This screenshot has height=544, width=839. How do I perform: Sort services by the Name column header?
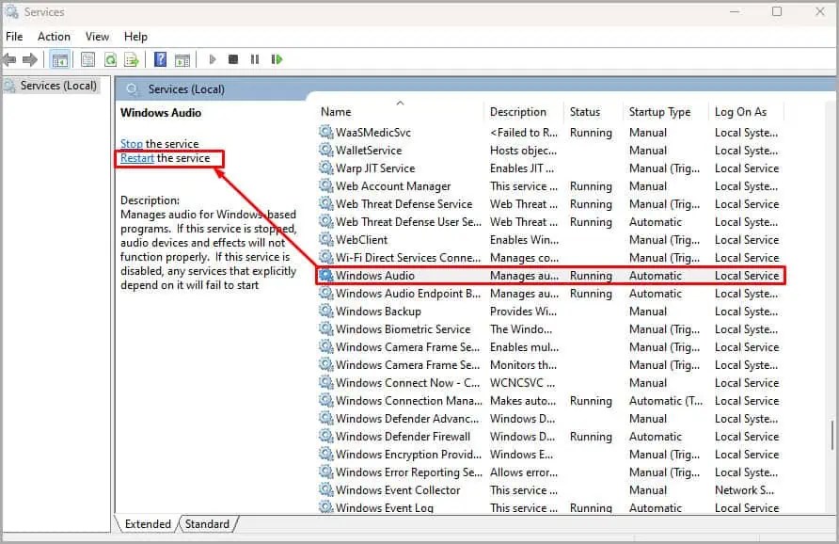[x=335, y=111]
